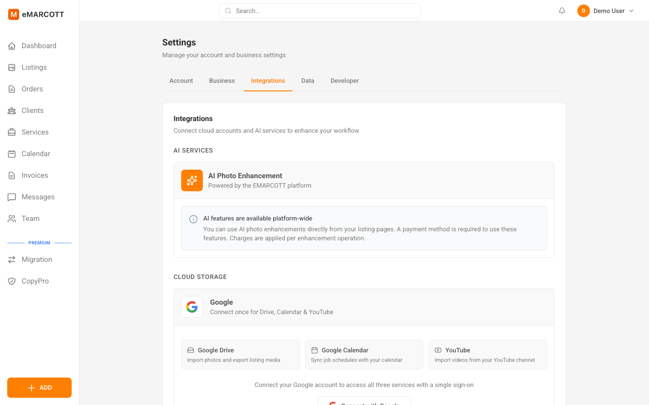Open Invoices using its document icon

coord(12,175)
